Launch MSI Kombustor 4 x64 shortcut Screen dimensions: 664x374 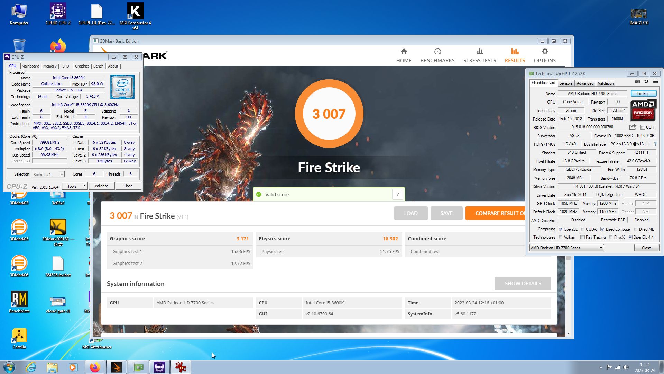coord(135,17)
